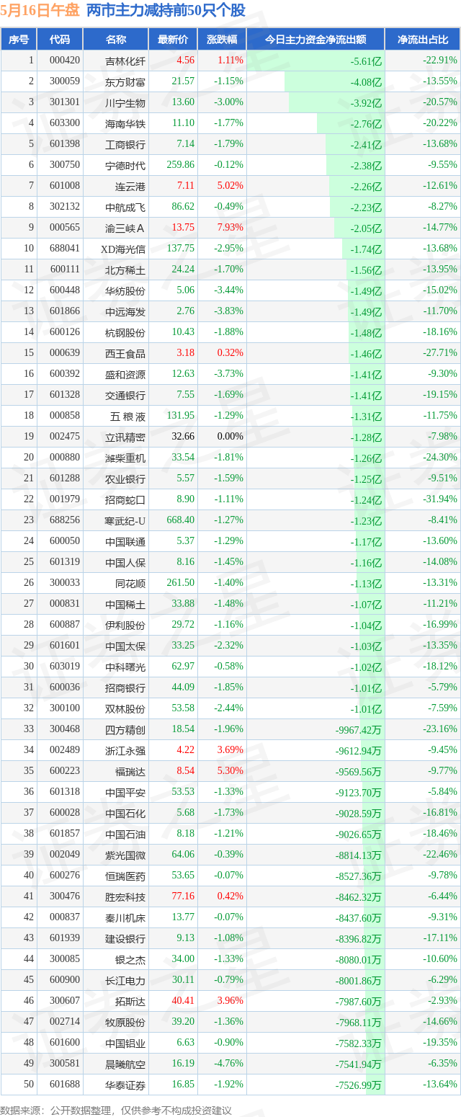461x1117 pixels.
Task: Select stock name 中远海发
Action: coord(125,311)
